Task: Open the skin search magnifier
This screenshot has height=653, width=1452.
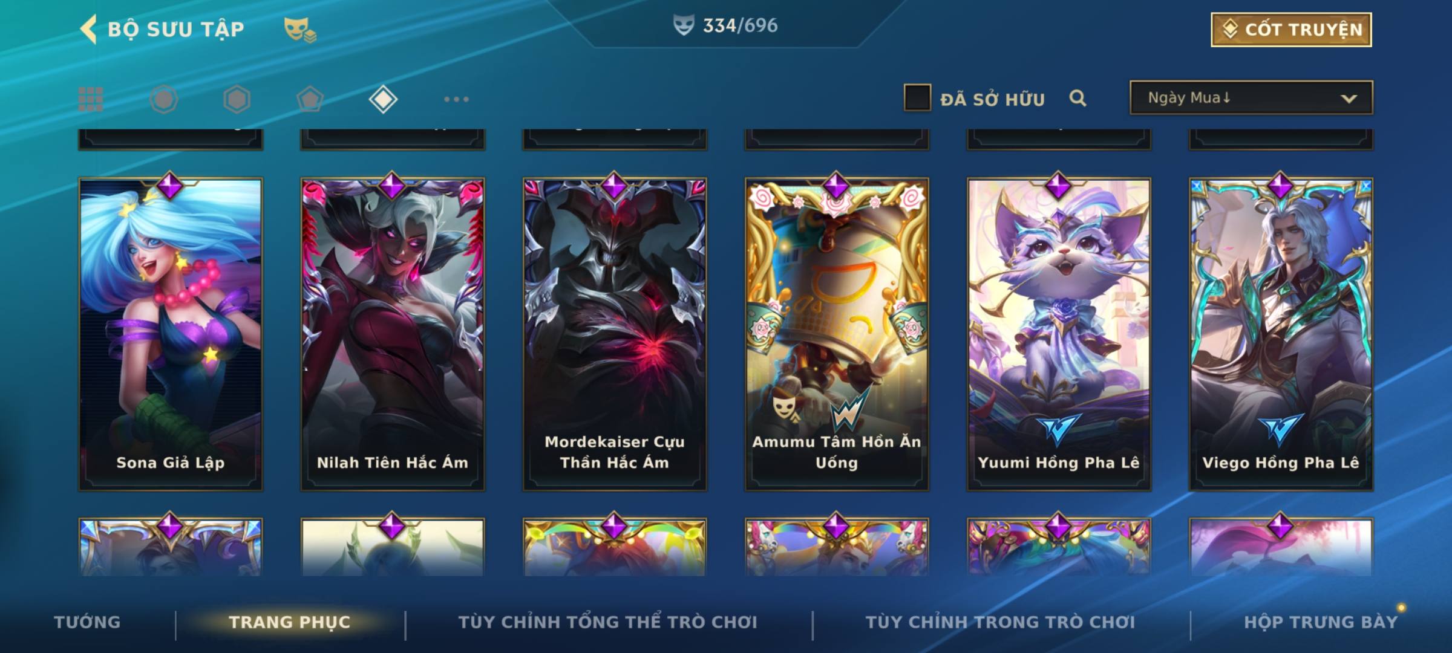Action: click(1078, 98)
